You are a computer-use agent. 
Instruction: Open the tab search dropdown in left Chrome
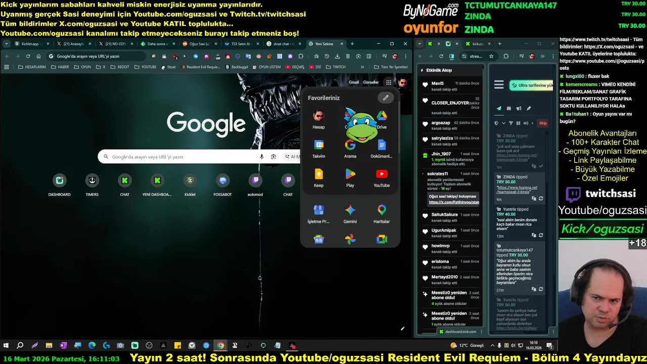click(x=6, y=44)
